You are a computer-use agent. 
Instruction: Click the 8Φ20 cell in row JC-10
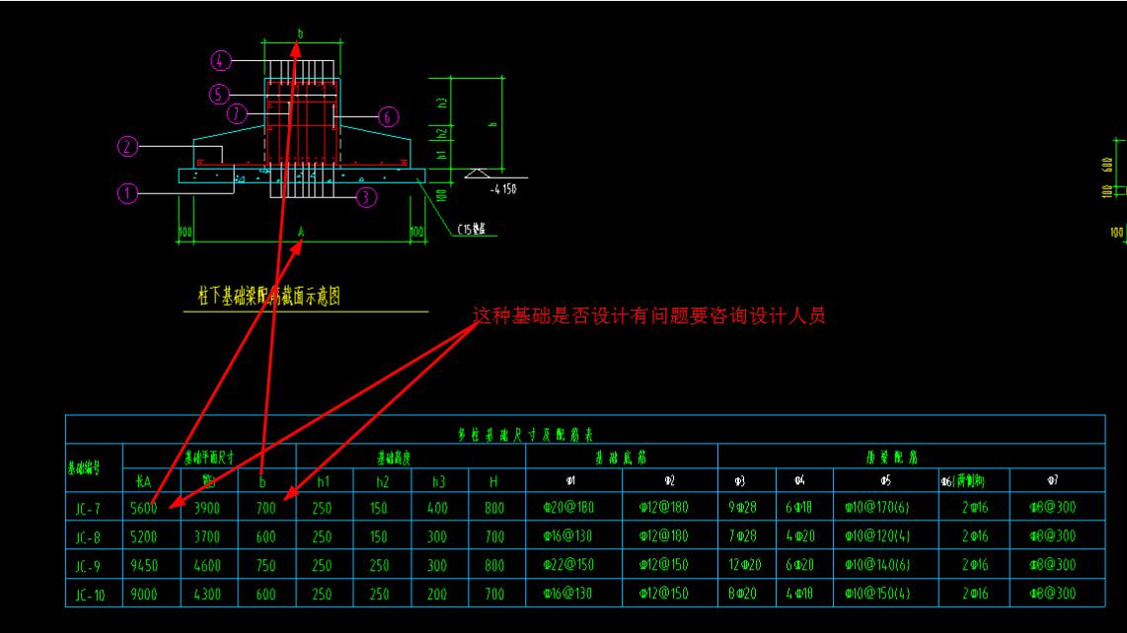[742, 594]
